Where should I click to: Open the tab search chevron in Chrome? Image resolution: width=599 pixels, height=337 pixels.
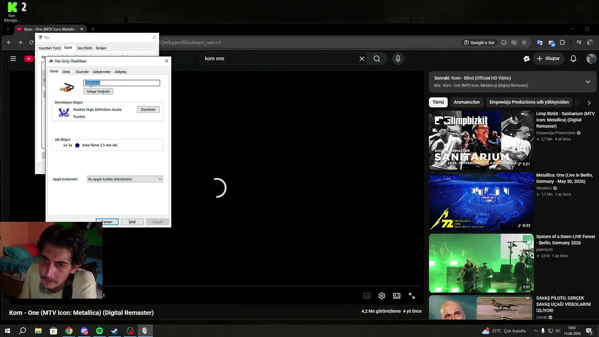click(8, 29)
